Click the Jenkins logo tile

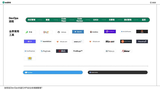[x=94, y=32]
